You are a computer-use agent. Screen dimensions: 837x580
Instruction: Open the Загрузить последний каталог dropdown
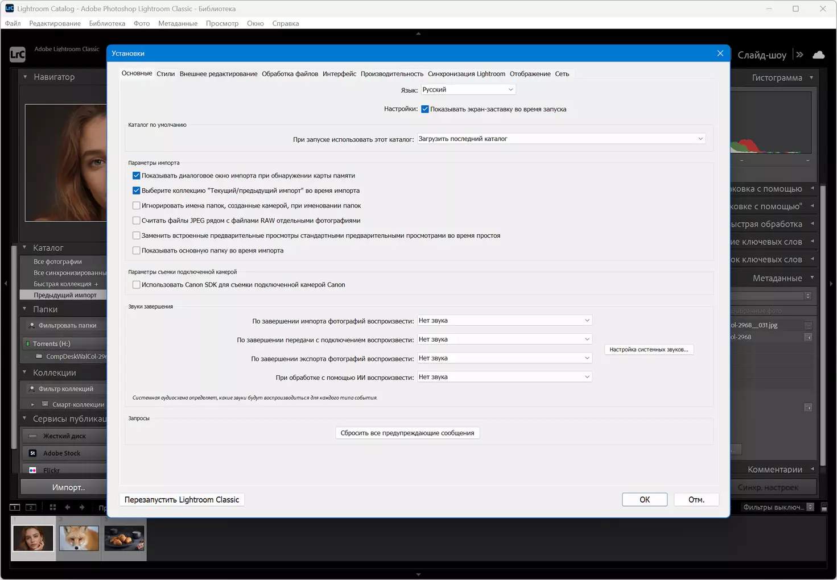pyautogui.click(x=561, y=139)
